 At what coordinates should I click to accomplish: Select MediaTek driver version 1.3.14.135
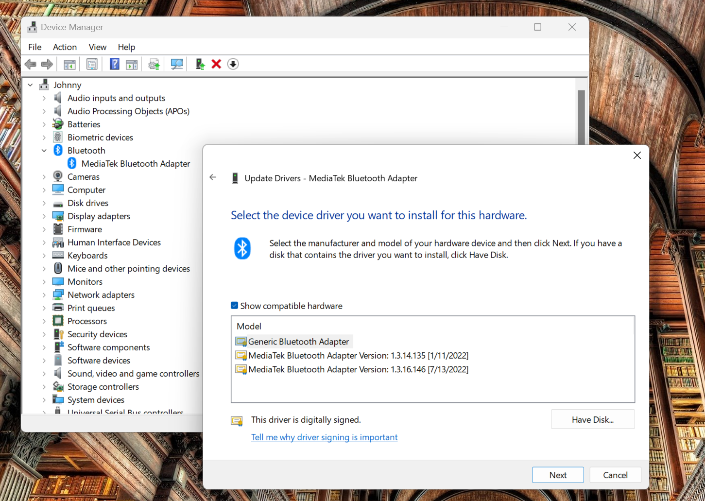(x=352, y=355)
